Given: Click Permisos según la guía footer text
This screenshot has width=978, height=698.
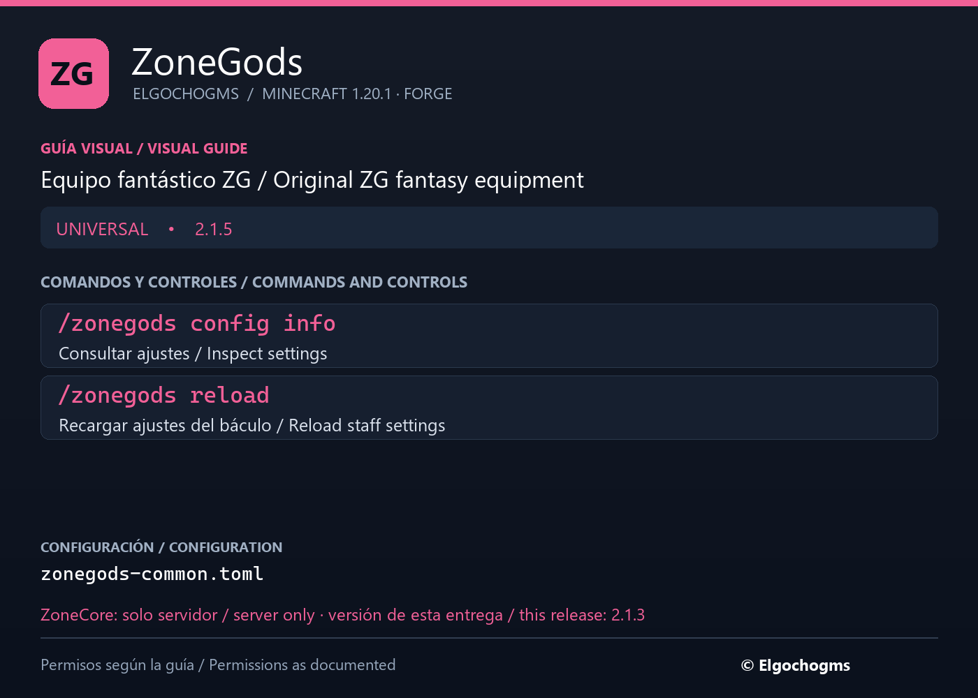Looking at the screenshot, I should coord(218,664).
